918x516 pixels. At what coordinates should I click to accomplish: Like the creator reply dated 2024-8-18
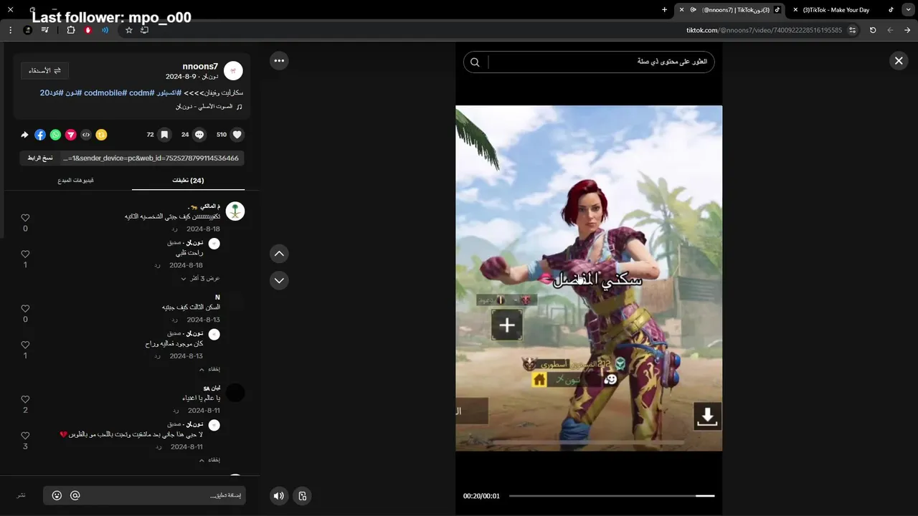(x=25, y=254)
